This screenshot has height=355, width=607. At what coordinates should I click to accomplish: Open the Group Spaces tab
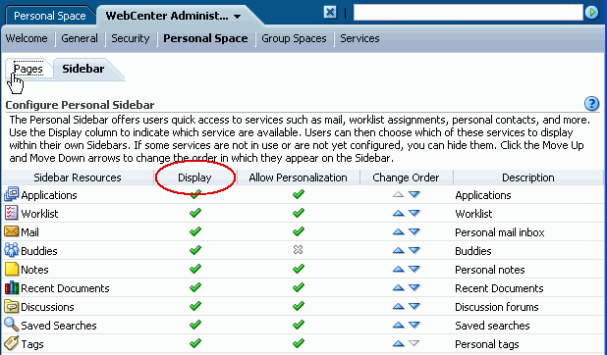pos(294,38)
